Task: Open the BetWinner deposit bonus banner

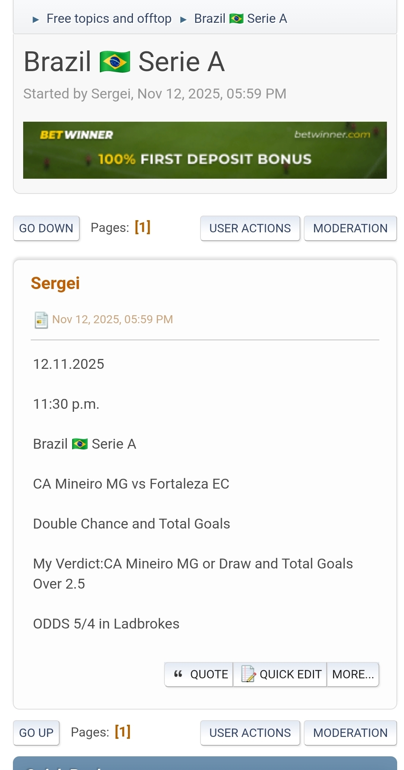Action: point(205,150)
